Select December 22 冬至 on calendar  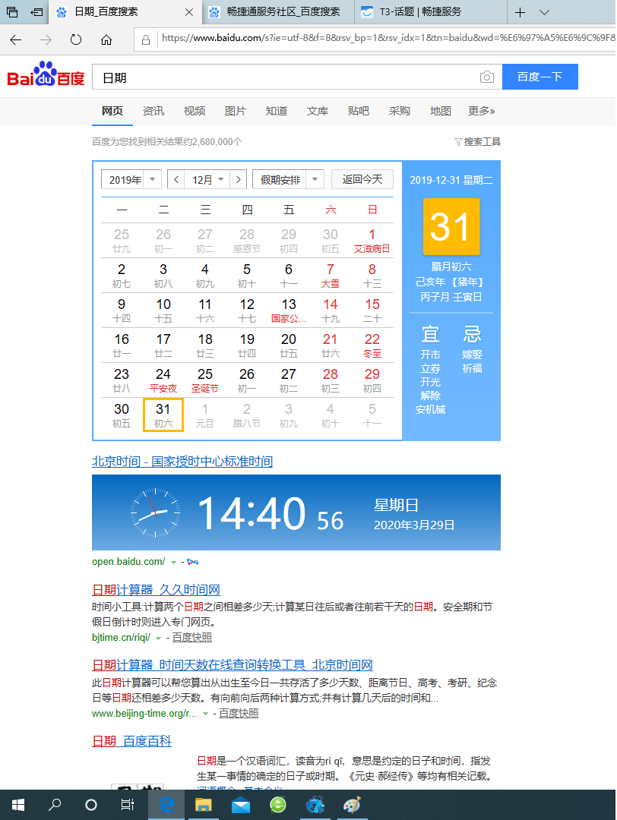(372, 345)
